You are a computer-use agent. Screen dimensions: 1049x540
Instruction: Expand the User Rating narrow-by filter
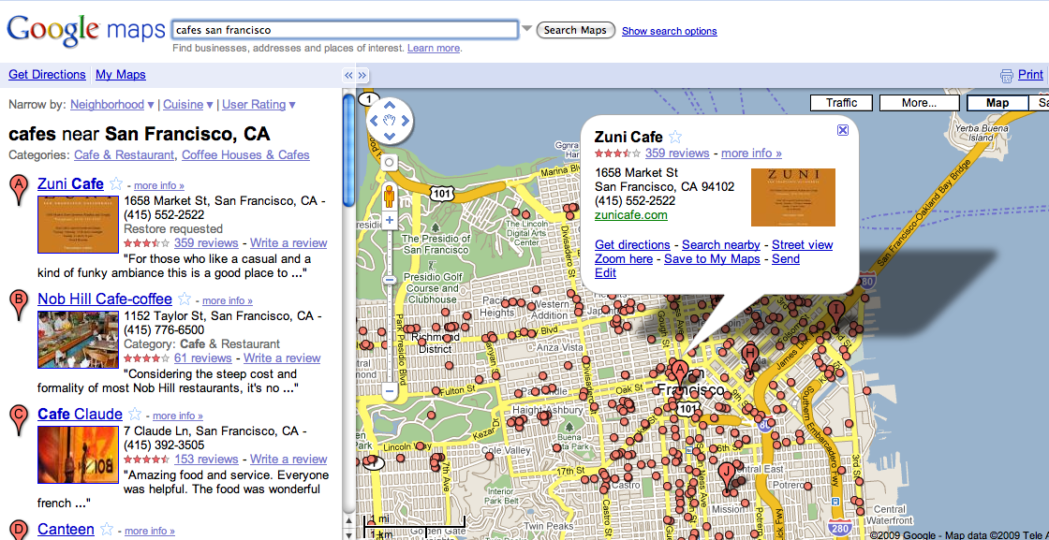(x=259, y=104)
